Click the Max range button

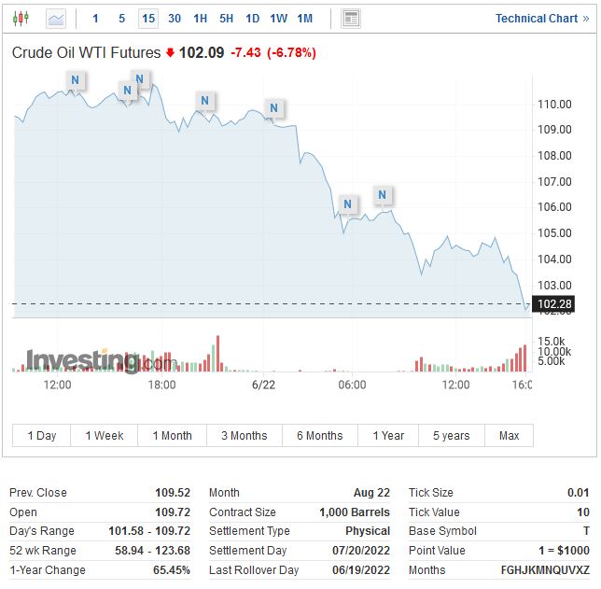click(510, 435)
